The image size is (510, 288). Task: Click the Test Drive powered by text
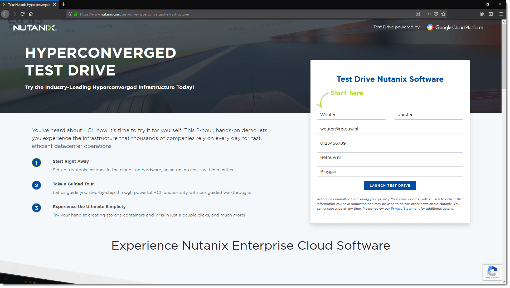397,27
